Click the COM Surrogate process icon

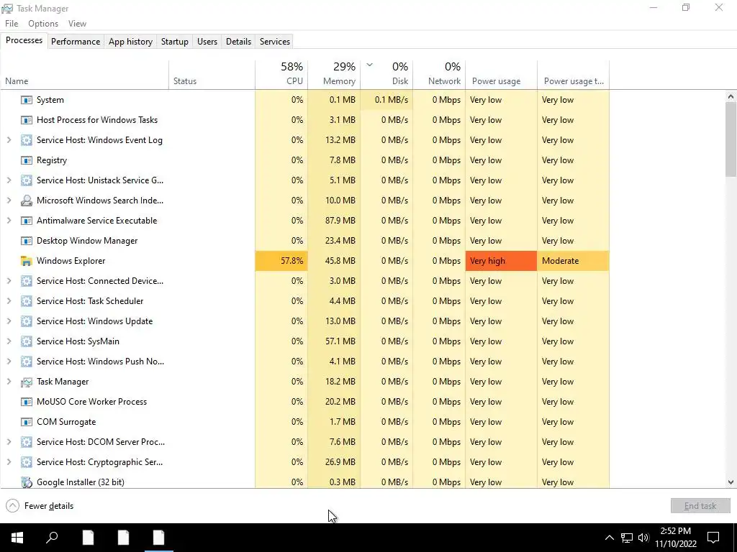(x=27, y=423)
